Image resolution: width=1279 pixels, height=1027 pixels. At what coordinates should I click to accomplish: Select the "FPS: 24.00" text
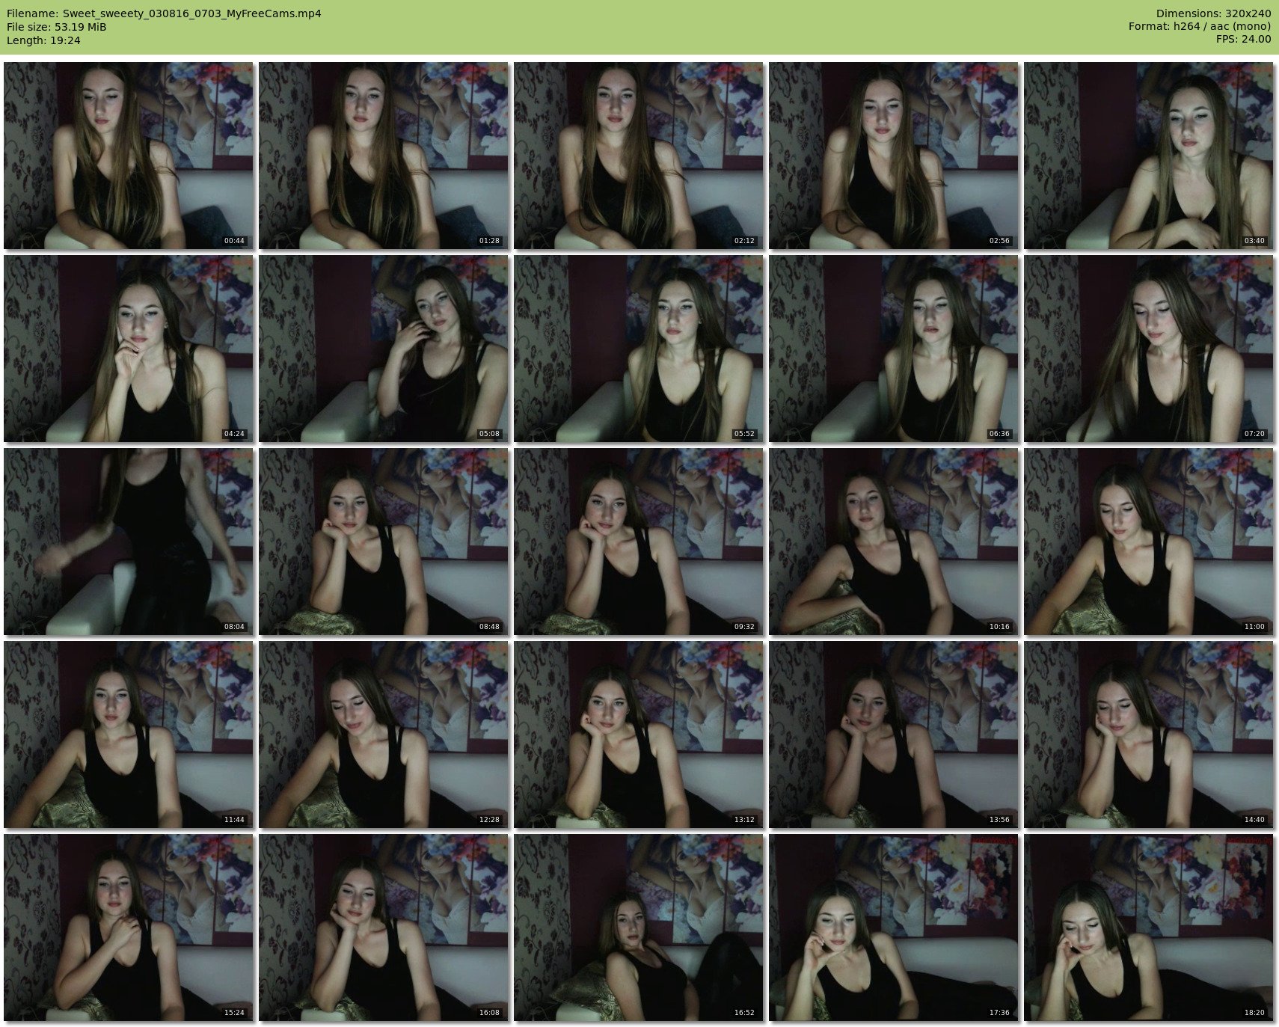pos(1244,40)
